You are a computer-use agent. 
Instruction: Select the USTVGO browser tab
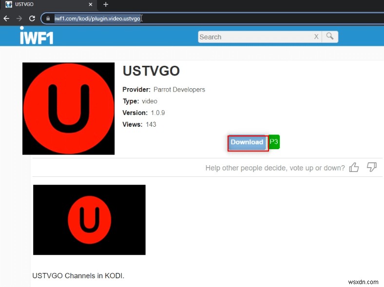click(49, 4)
